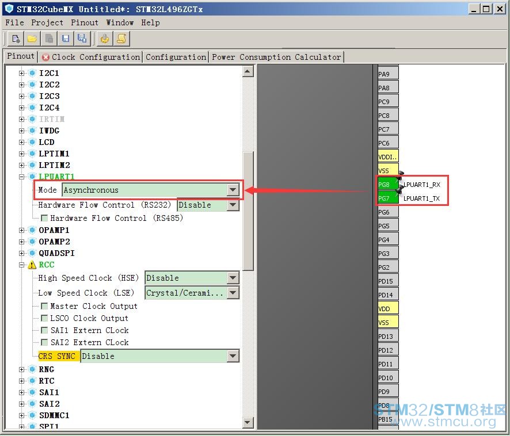Check the Master Clock Output box
Viewport: 510px width, 436px height.
44,306
